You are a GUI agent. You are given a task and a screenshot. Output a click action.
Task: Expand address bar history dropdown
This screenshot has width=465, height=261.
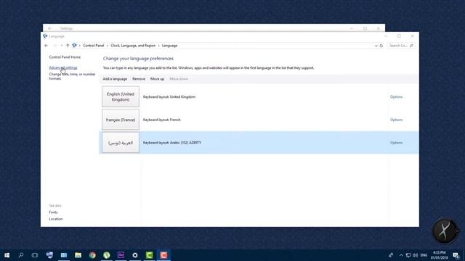[x=376, y=46]
